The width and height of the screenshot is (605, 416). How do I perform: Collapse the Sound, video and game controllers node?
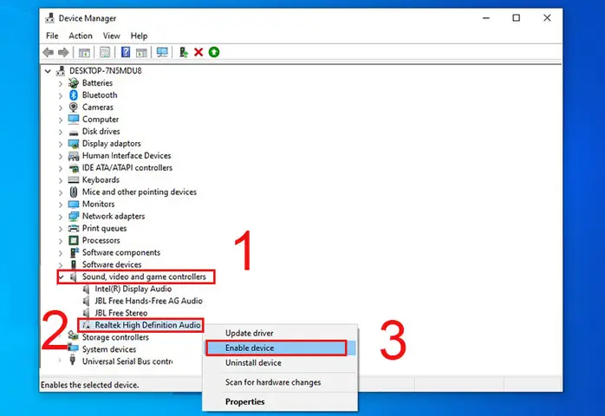click(61, 277)
